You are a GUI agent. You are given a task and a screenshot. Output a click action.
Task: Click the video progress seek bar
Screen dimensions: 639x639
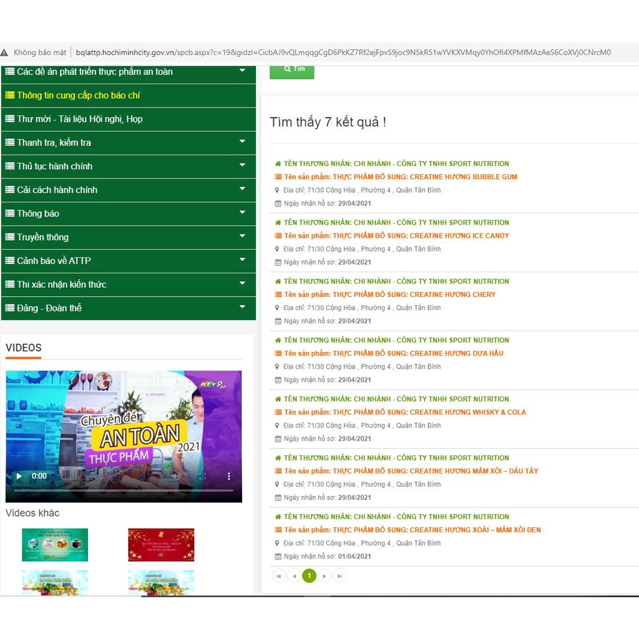click(x=124, y=490)
